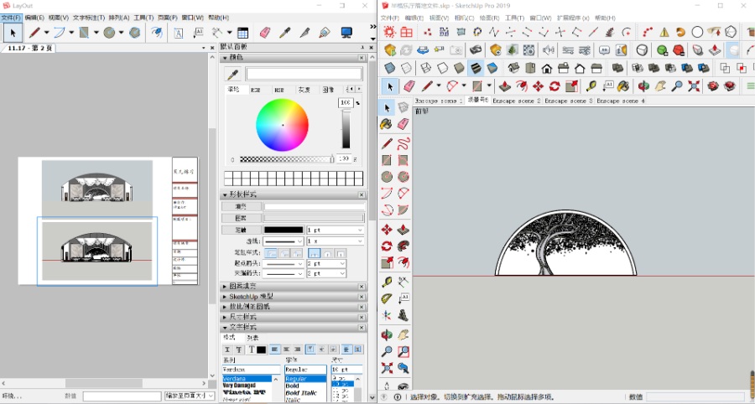755x404 pixels.
Task: Switch to Enscape scene 2 tab
Action: click(x=516, y=101)
